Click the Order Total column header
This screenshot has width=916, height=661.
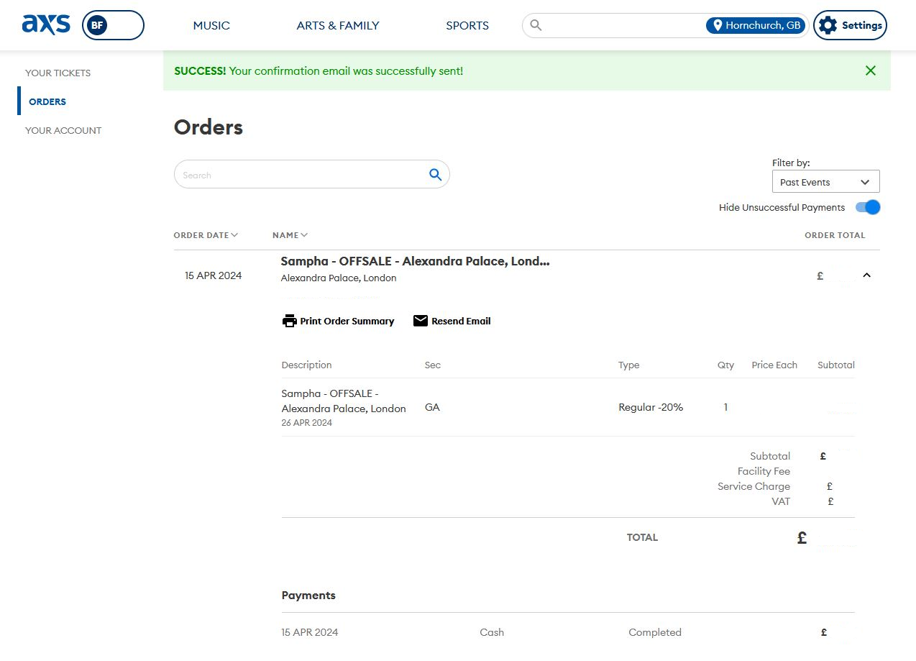point(835,235)
